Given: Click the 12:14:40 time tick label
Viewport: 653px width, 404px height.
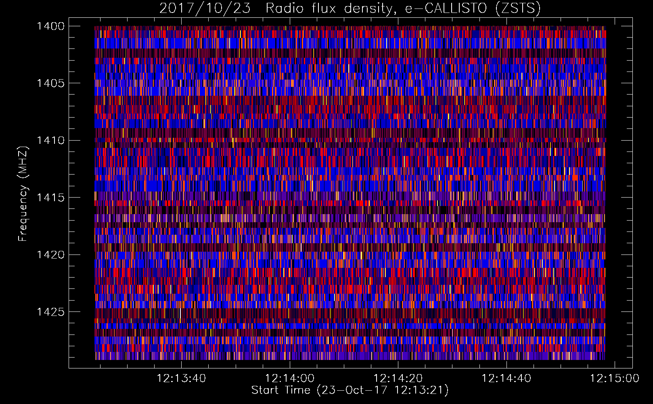Looking at the screenshot, I should [506, 379].
